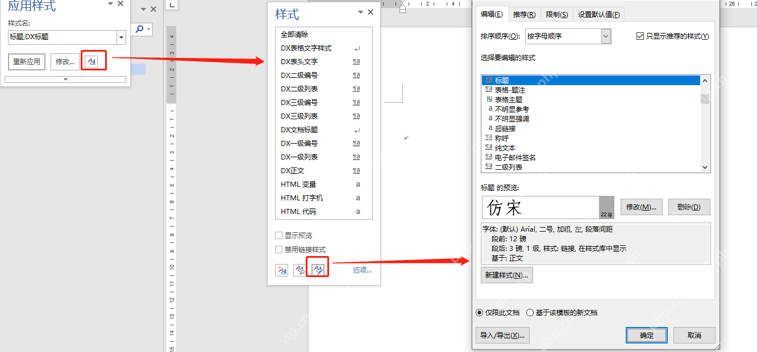Select DX一级列表 style
Screen dimensions: 757x352
click(323, 157)
